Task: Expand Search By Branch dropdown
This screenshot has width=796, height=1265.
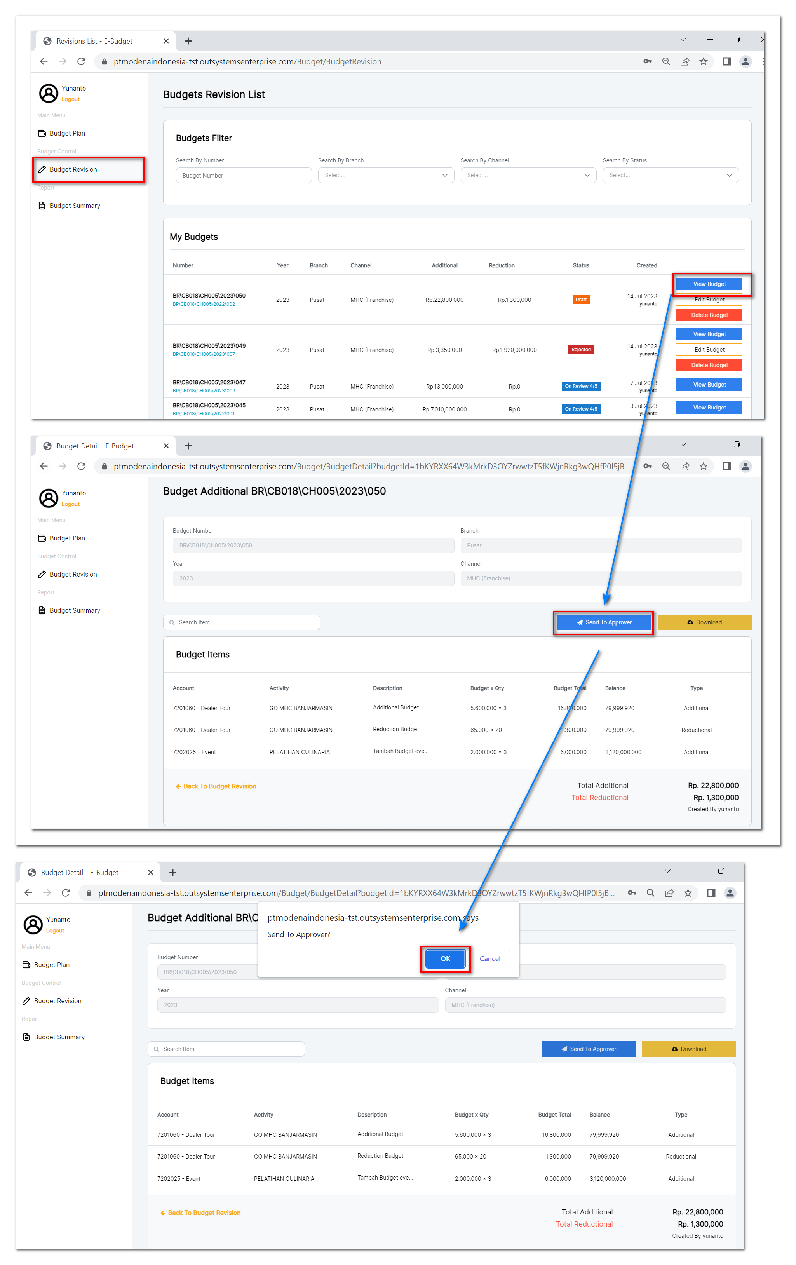Action: [386, 176]
